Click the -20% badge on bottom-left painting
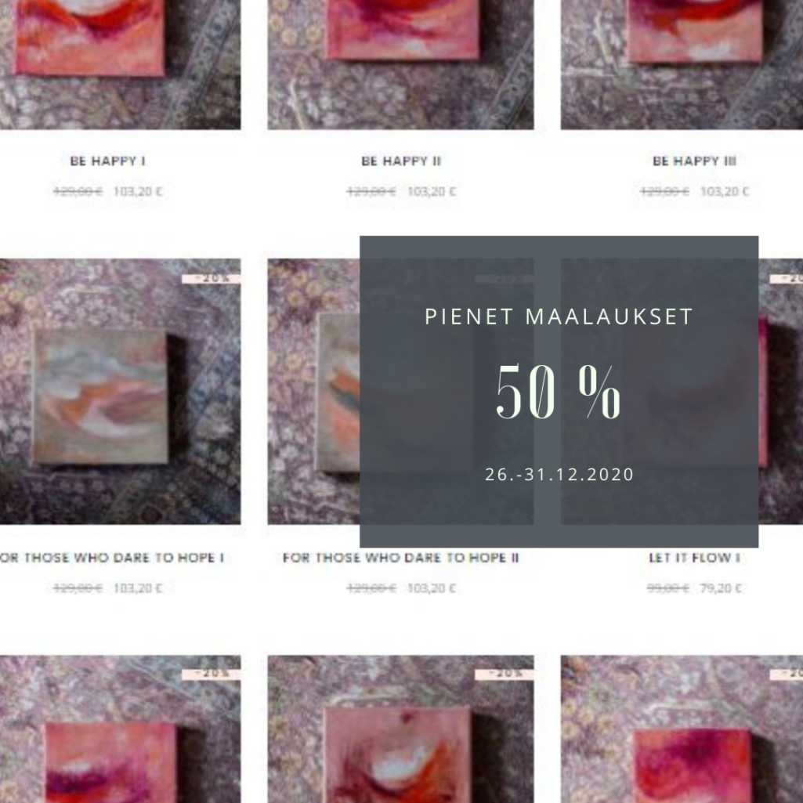This screenshot has width=803, height=803. [211, 674]
